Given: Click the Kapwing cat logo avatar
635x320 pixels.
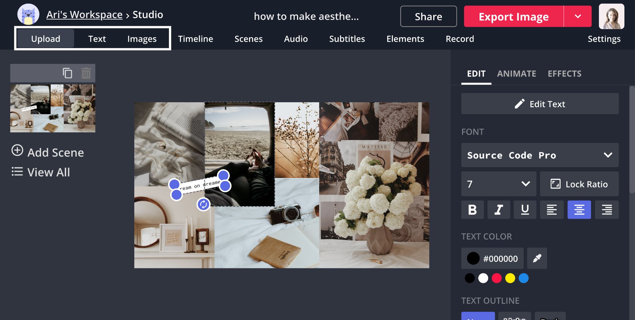Looking at the screenshot, I should 28,15.
